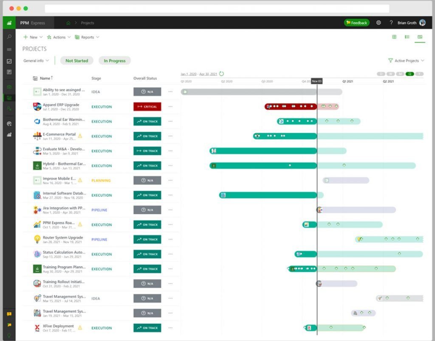Click the PPM Express green logo
Screen dimensions: 435x341
coord(9,23)
